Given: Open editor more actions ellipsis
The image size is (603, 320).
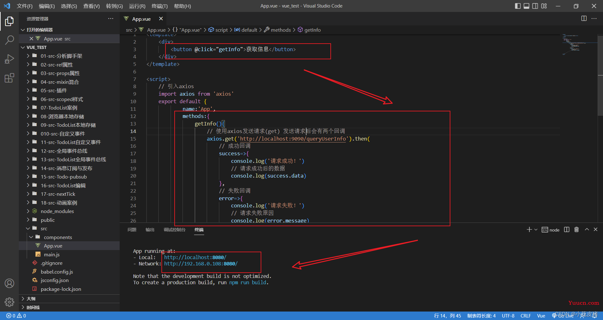Looking at the screenshot, I should [594, 19].
